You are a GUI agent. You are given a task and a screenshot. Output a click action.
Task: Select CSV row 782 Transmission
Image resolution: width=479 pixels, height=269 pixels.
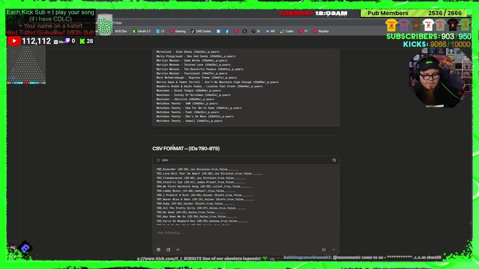point(201,178)
